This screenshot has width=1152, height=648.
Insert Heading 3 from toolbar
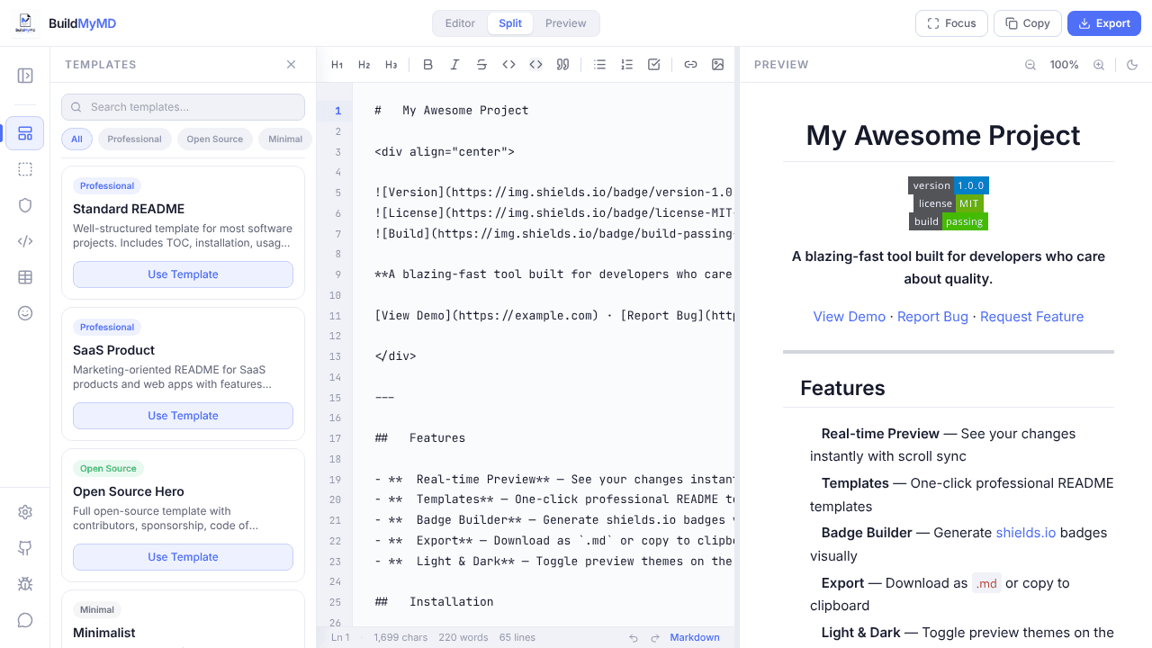point(391,65)
